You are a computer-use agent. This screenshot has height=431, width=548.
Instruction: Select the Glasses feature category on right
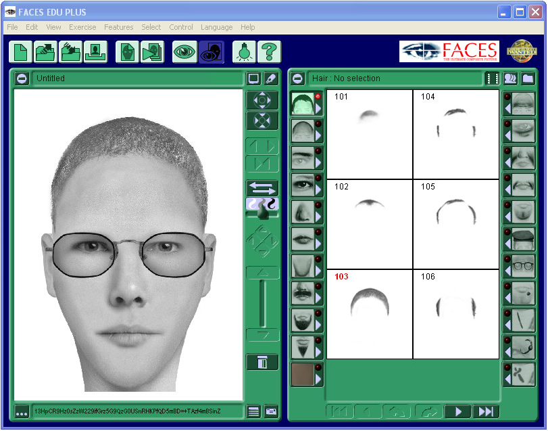(x=523, y=265)
